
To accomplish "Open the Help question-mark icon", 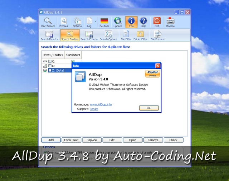I will (143, 21).
